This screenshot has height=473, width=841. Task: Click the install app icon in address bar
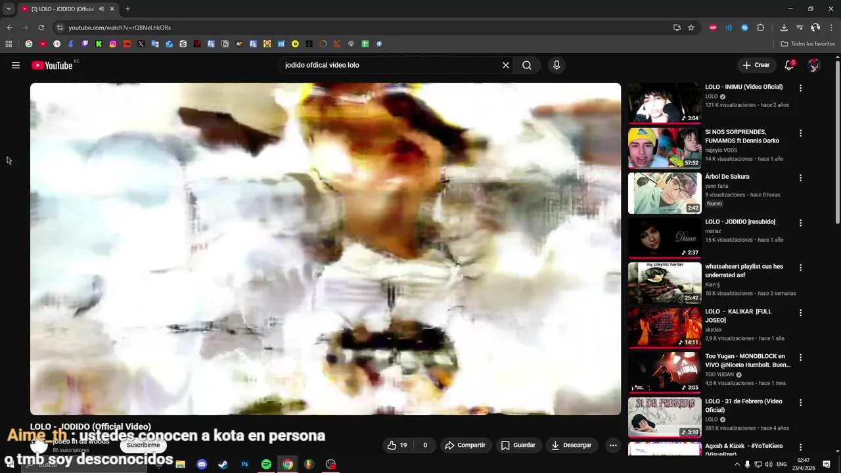677,28
